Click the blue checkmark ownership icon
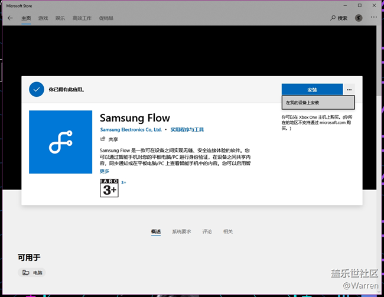This screenshot has height=297, width=384. pos(37,90)
